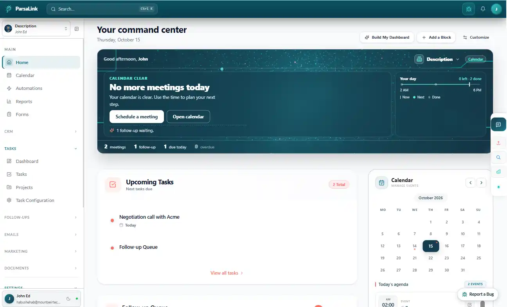507x307 pixels.
Task: Open the Description dropdown in the banner
Action: tap(438, 59)
